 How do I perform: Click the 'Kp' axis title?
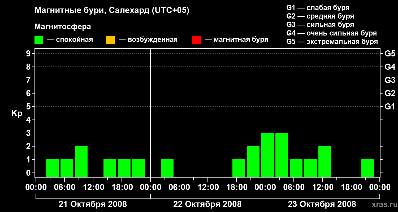pos(17,113)
